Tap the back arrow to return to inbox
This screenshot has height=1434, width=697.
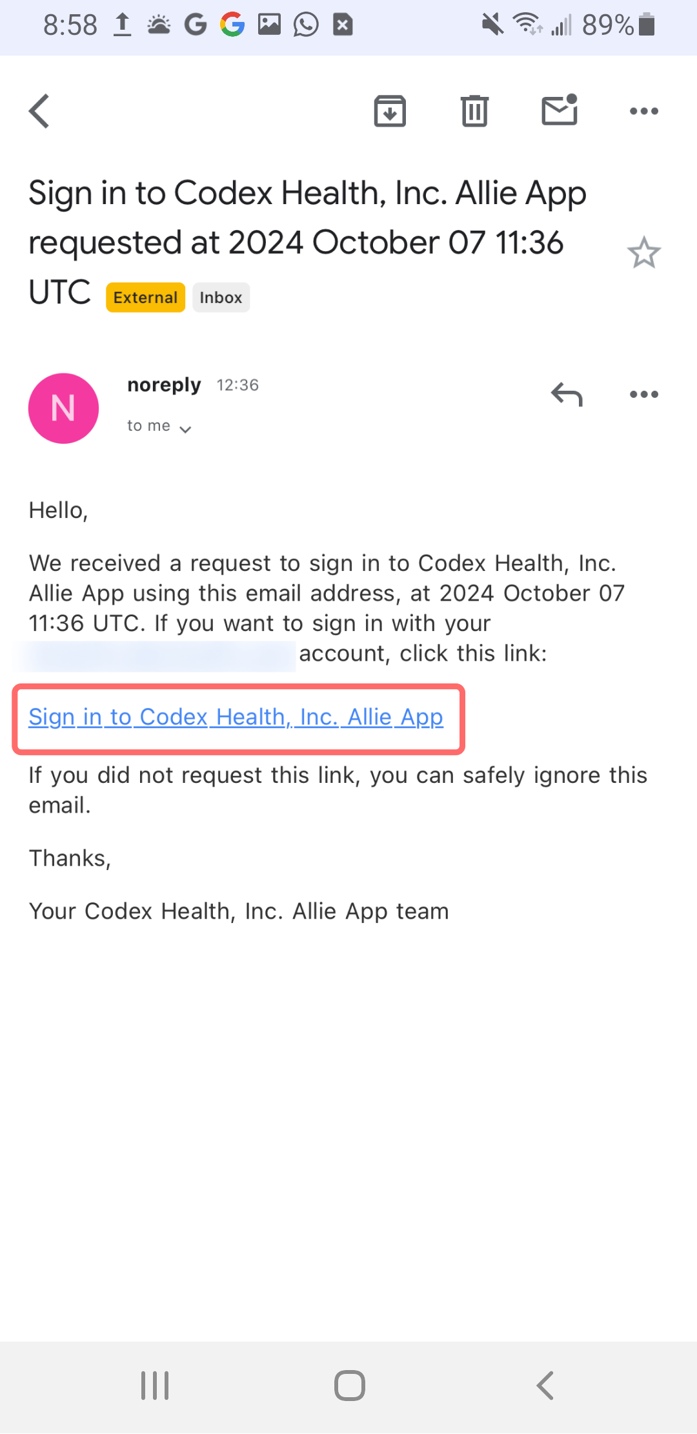(x=39, y=111)
